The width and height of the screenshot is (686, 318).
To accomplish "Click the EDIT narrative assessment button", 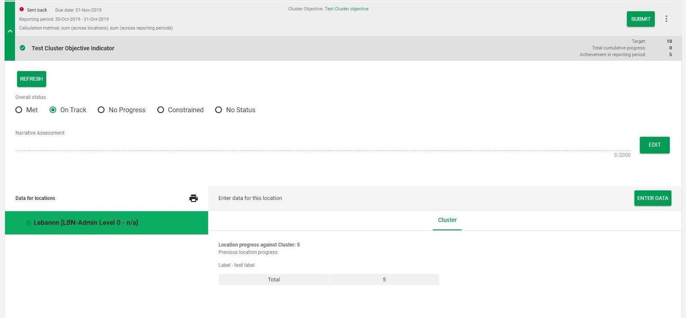I will (654, 145).
